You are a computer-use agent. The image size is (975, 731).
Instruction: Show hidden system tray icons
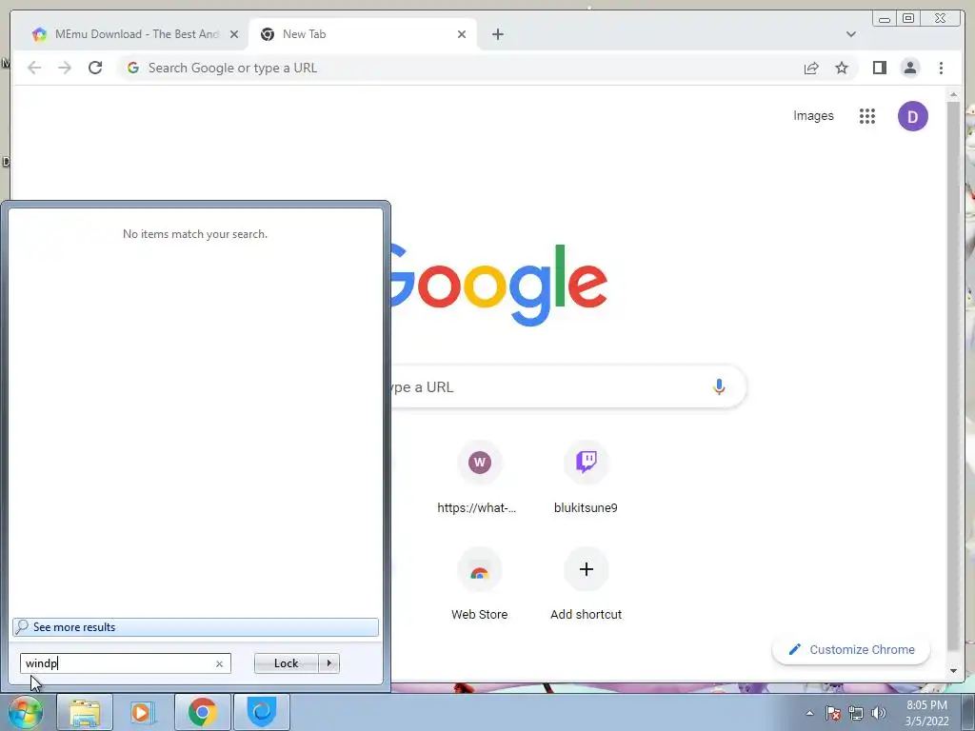click(809, 713)
